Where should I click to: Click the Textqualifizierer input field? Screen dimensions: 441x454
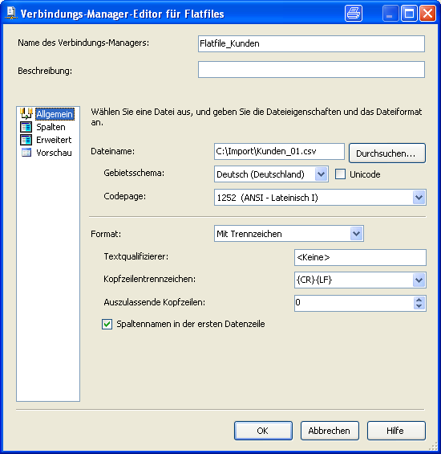360,257
